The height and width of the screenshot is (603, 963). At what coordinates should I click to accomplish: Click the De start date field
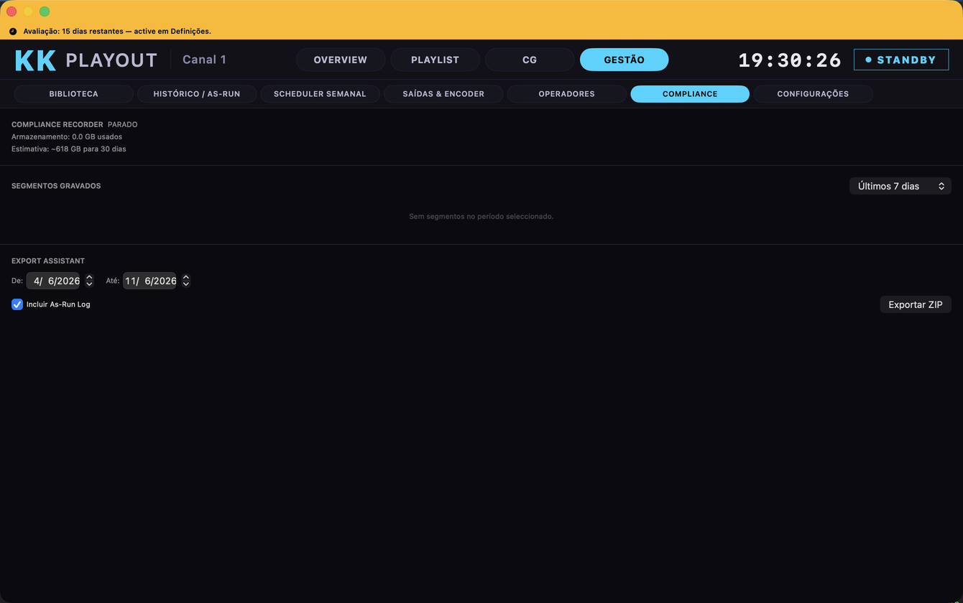tap(53, 281)
